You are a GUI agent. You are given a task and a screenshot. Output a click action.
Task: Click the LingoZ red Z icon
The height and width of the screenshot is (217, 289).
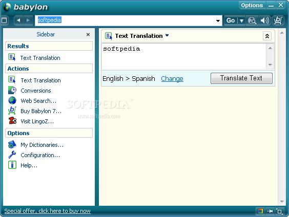pyautogui.click(x=12, y=121)
